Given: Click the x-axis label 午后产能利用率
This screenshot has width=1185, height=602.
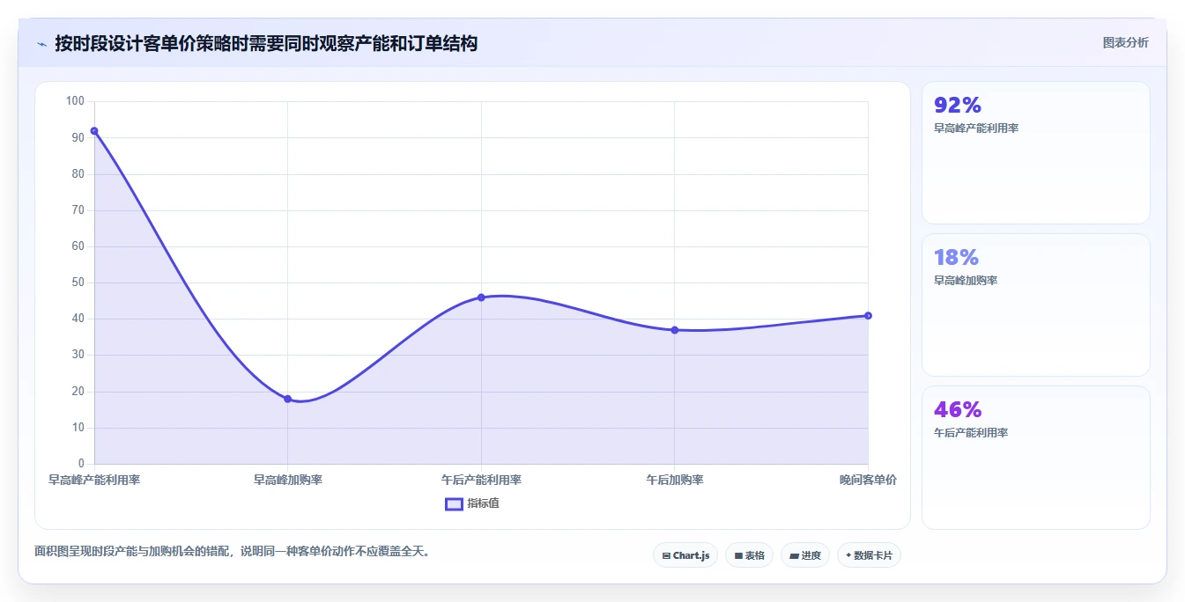Looking at the screenshot, I should click(x=481, y=480).
